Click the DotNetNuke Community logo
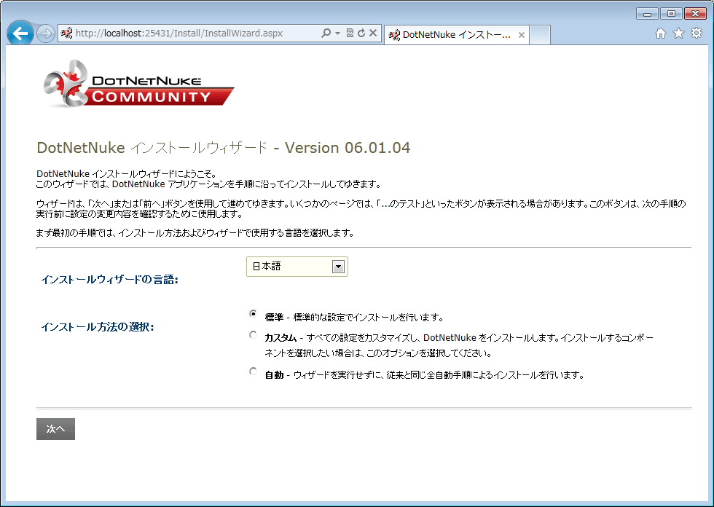This screenshot has height=507, width=714. pyautogui.click(x=138, y=84)
